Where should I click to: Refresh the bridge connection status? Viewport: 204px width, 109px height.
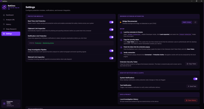(x=195, y=22)
